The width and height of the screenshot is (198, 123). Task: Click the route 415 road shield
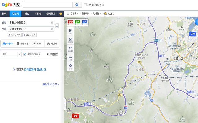point(139,62)
